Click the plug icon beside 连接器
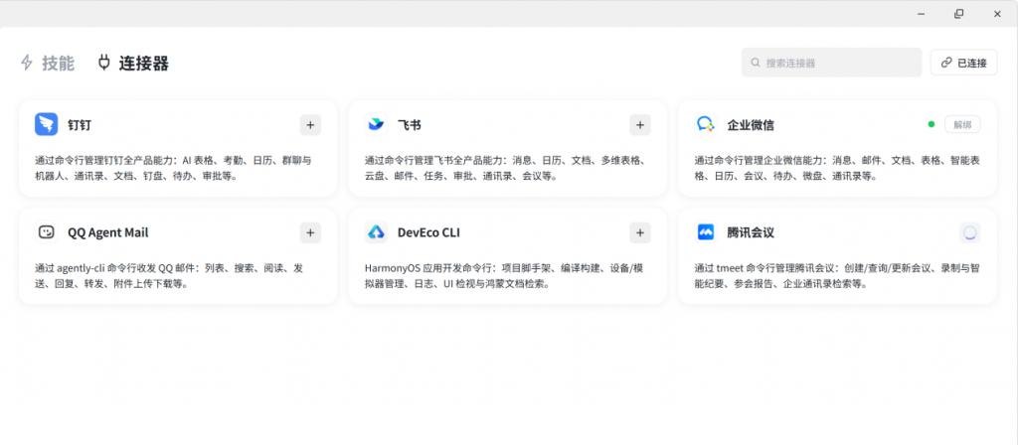 coord(103,63)
